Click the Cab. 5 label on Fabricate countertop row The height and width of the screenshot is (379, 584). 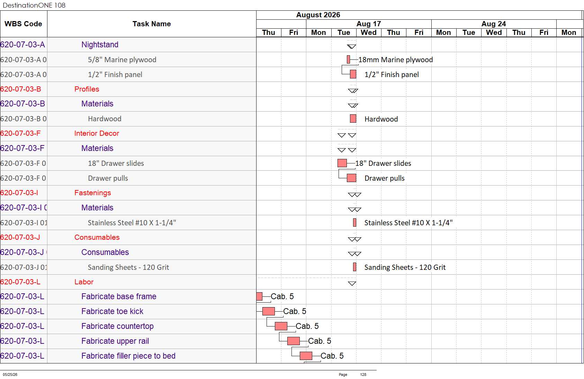307,326
